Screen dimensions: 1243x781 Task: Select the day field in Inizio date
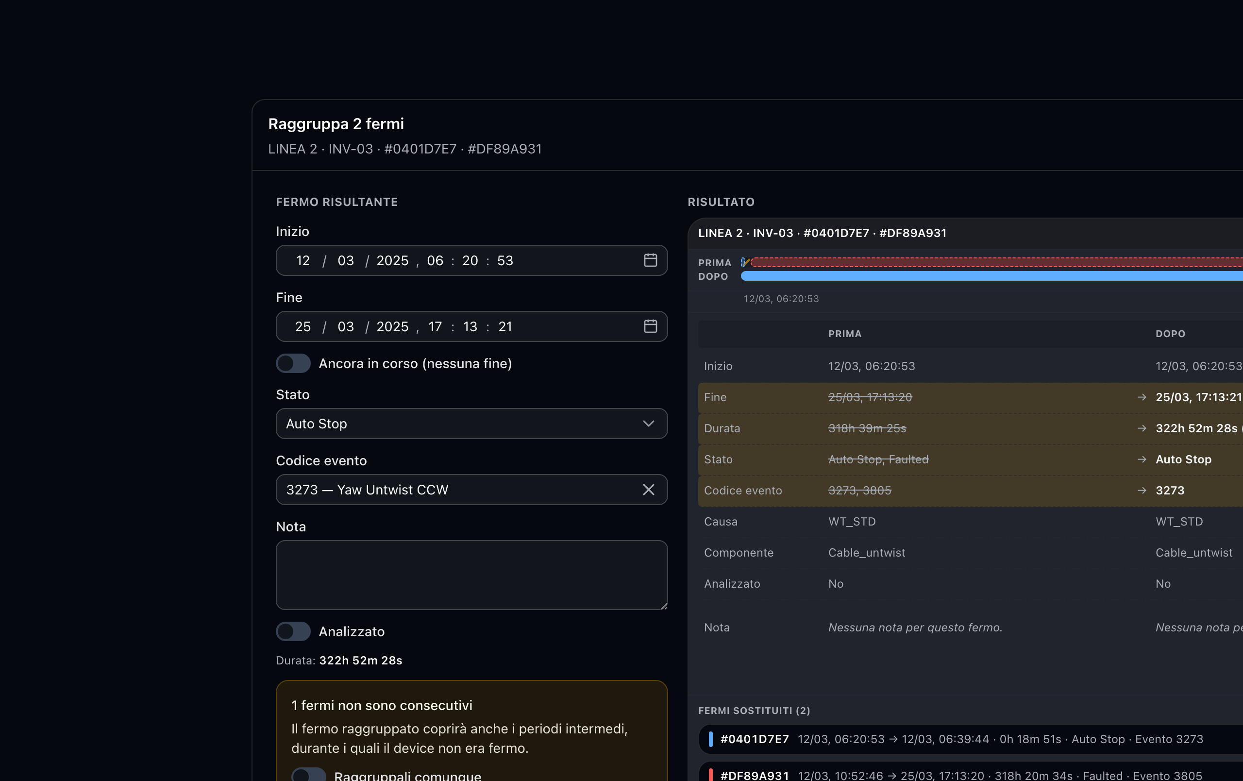(302, 261)
